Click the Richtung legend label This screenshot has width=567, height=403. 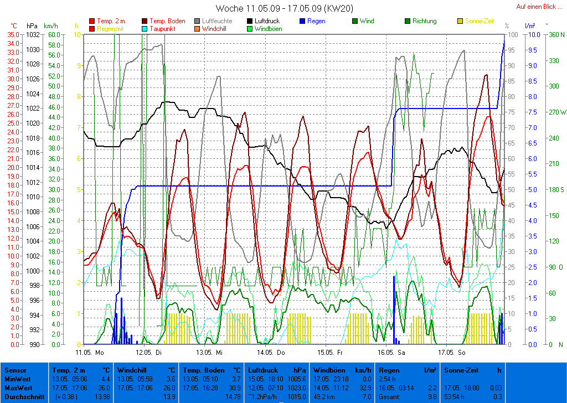[424, 22]
